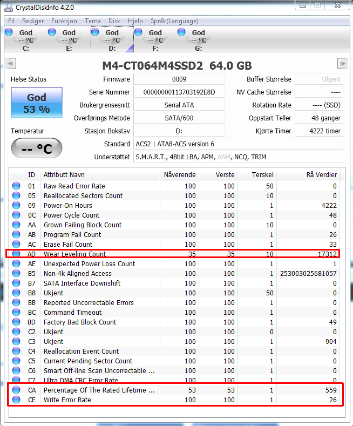The width and height of the screenshot is (353, 426).
Task: Click status icon for Power Cycle Count
Action: [16, 215]
